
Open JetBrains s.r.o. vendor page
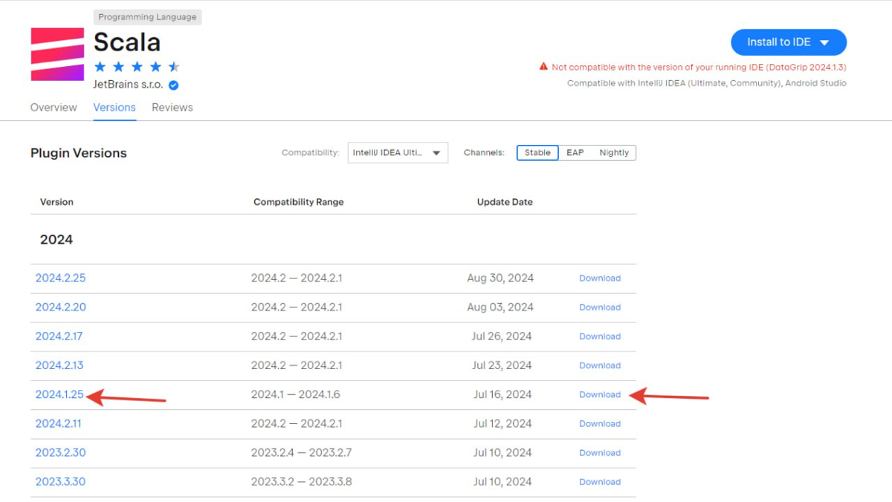coord(128,85)
